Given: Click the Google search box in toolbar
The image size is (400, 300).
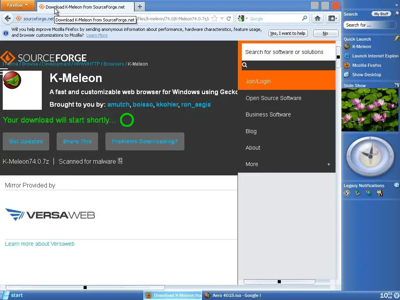Looking at the screenshot, I should (275, 19).
